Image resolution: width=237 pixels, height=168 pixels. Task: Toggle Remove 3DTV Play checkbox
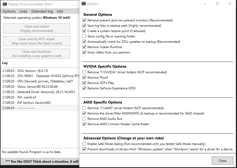(84, 83)
